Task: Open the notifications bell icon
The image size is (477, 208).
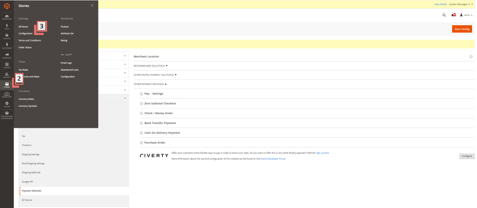Action: (453, 15)
